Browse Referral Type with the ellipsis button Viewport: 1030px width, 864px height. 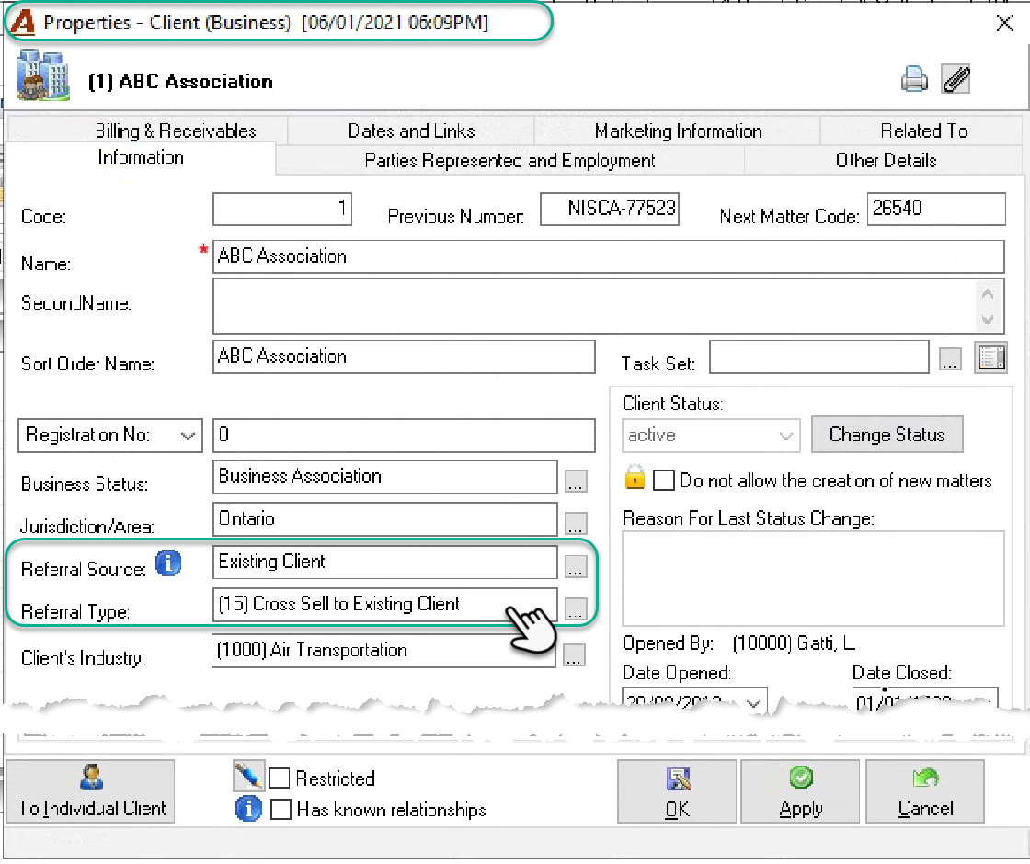(576, 608)
